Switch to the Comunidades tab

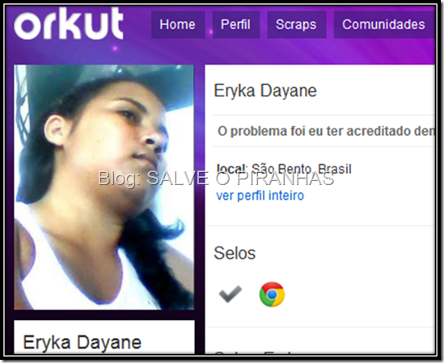pyautogui.click(x=384, y=24)
